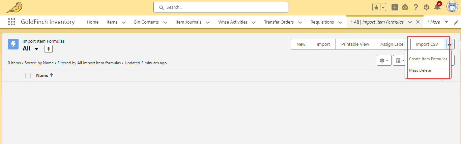Open the list view controls gear

(x=384, y=61)
